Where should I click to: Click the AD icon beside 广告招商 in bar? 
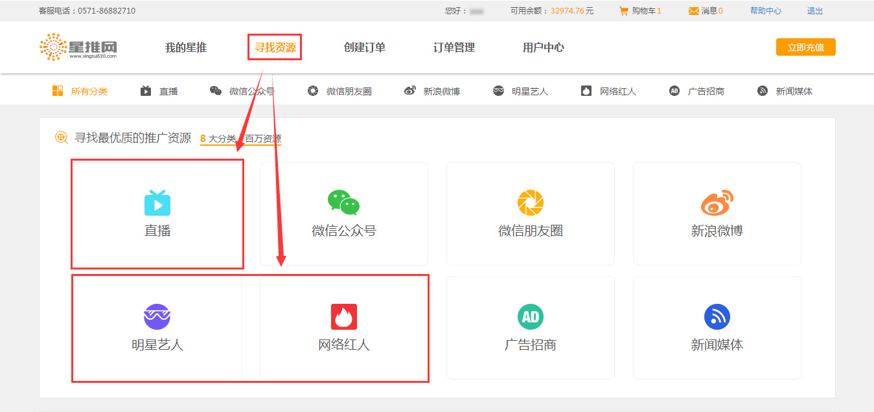[x=674, y=91]
